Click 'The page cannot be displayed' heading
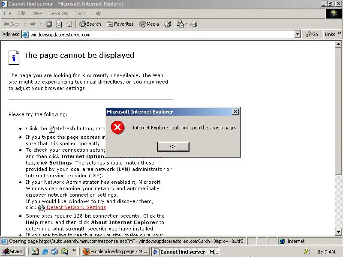343x257 pixels. (79, 55)
